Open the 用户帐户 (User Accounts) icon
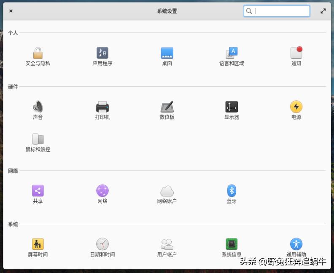 pos(167,244)
